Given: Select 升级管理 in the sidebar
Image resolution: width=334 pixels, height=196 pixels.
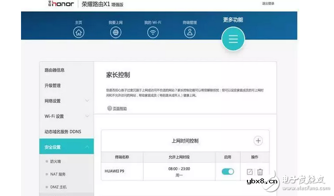Looking at the screenshot, I should click(x=53, y=86).
